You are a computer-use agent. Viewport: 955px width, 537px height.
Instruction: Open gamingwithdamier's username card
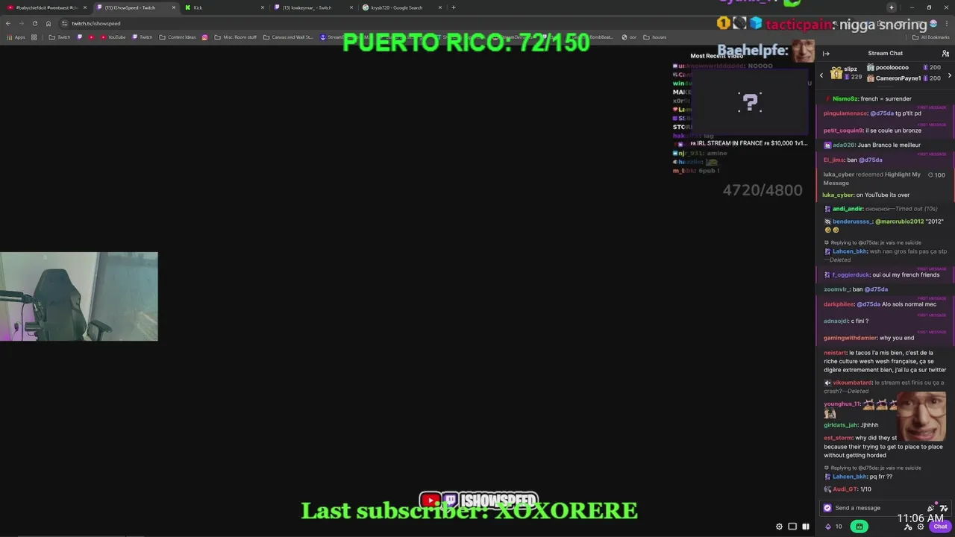tap(851, 338)
